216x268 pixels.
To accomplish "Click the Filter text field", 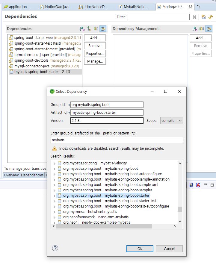I will [158, 17].
